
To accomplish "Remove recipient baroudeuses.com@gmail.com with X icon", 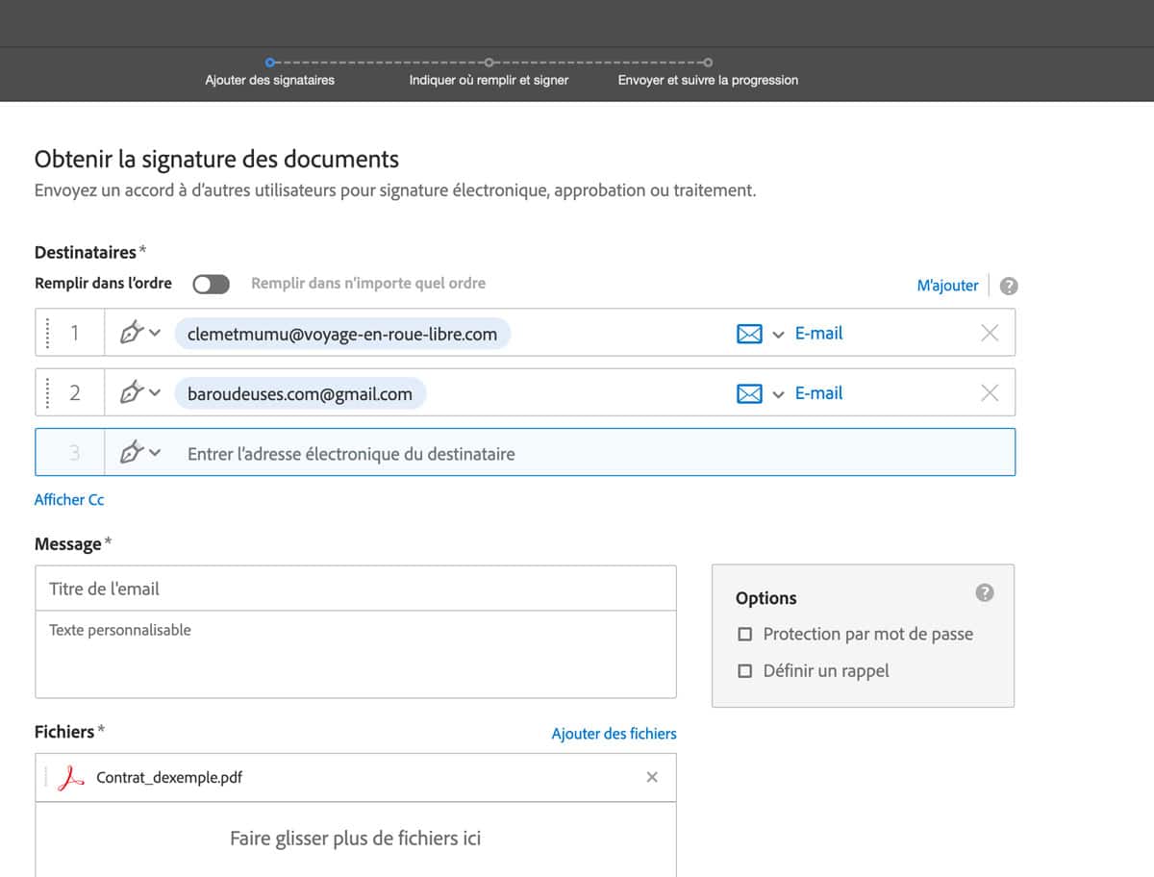I will tap(989, 393).
